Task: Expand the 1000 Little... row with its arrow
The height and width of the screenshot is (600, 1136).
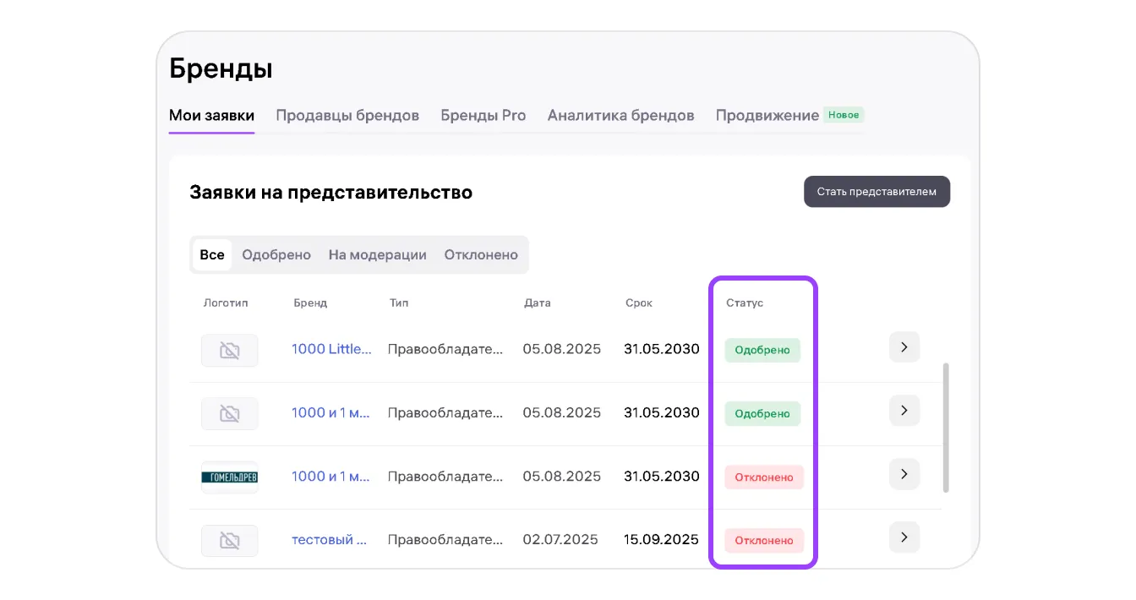Action: click(x=904, y=347)
